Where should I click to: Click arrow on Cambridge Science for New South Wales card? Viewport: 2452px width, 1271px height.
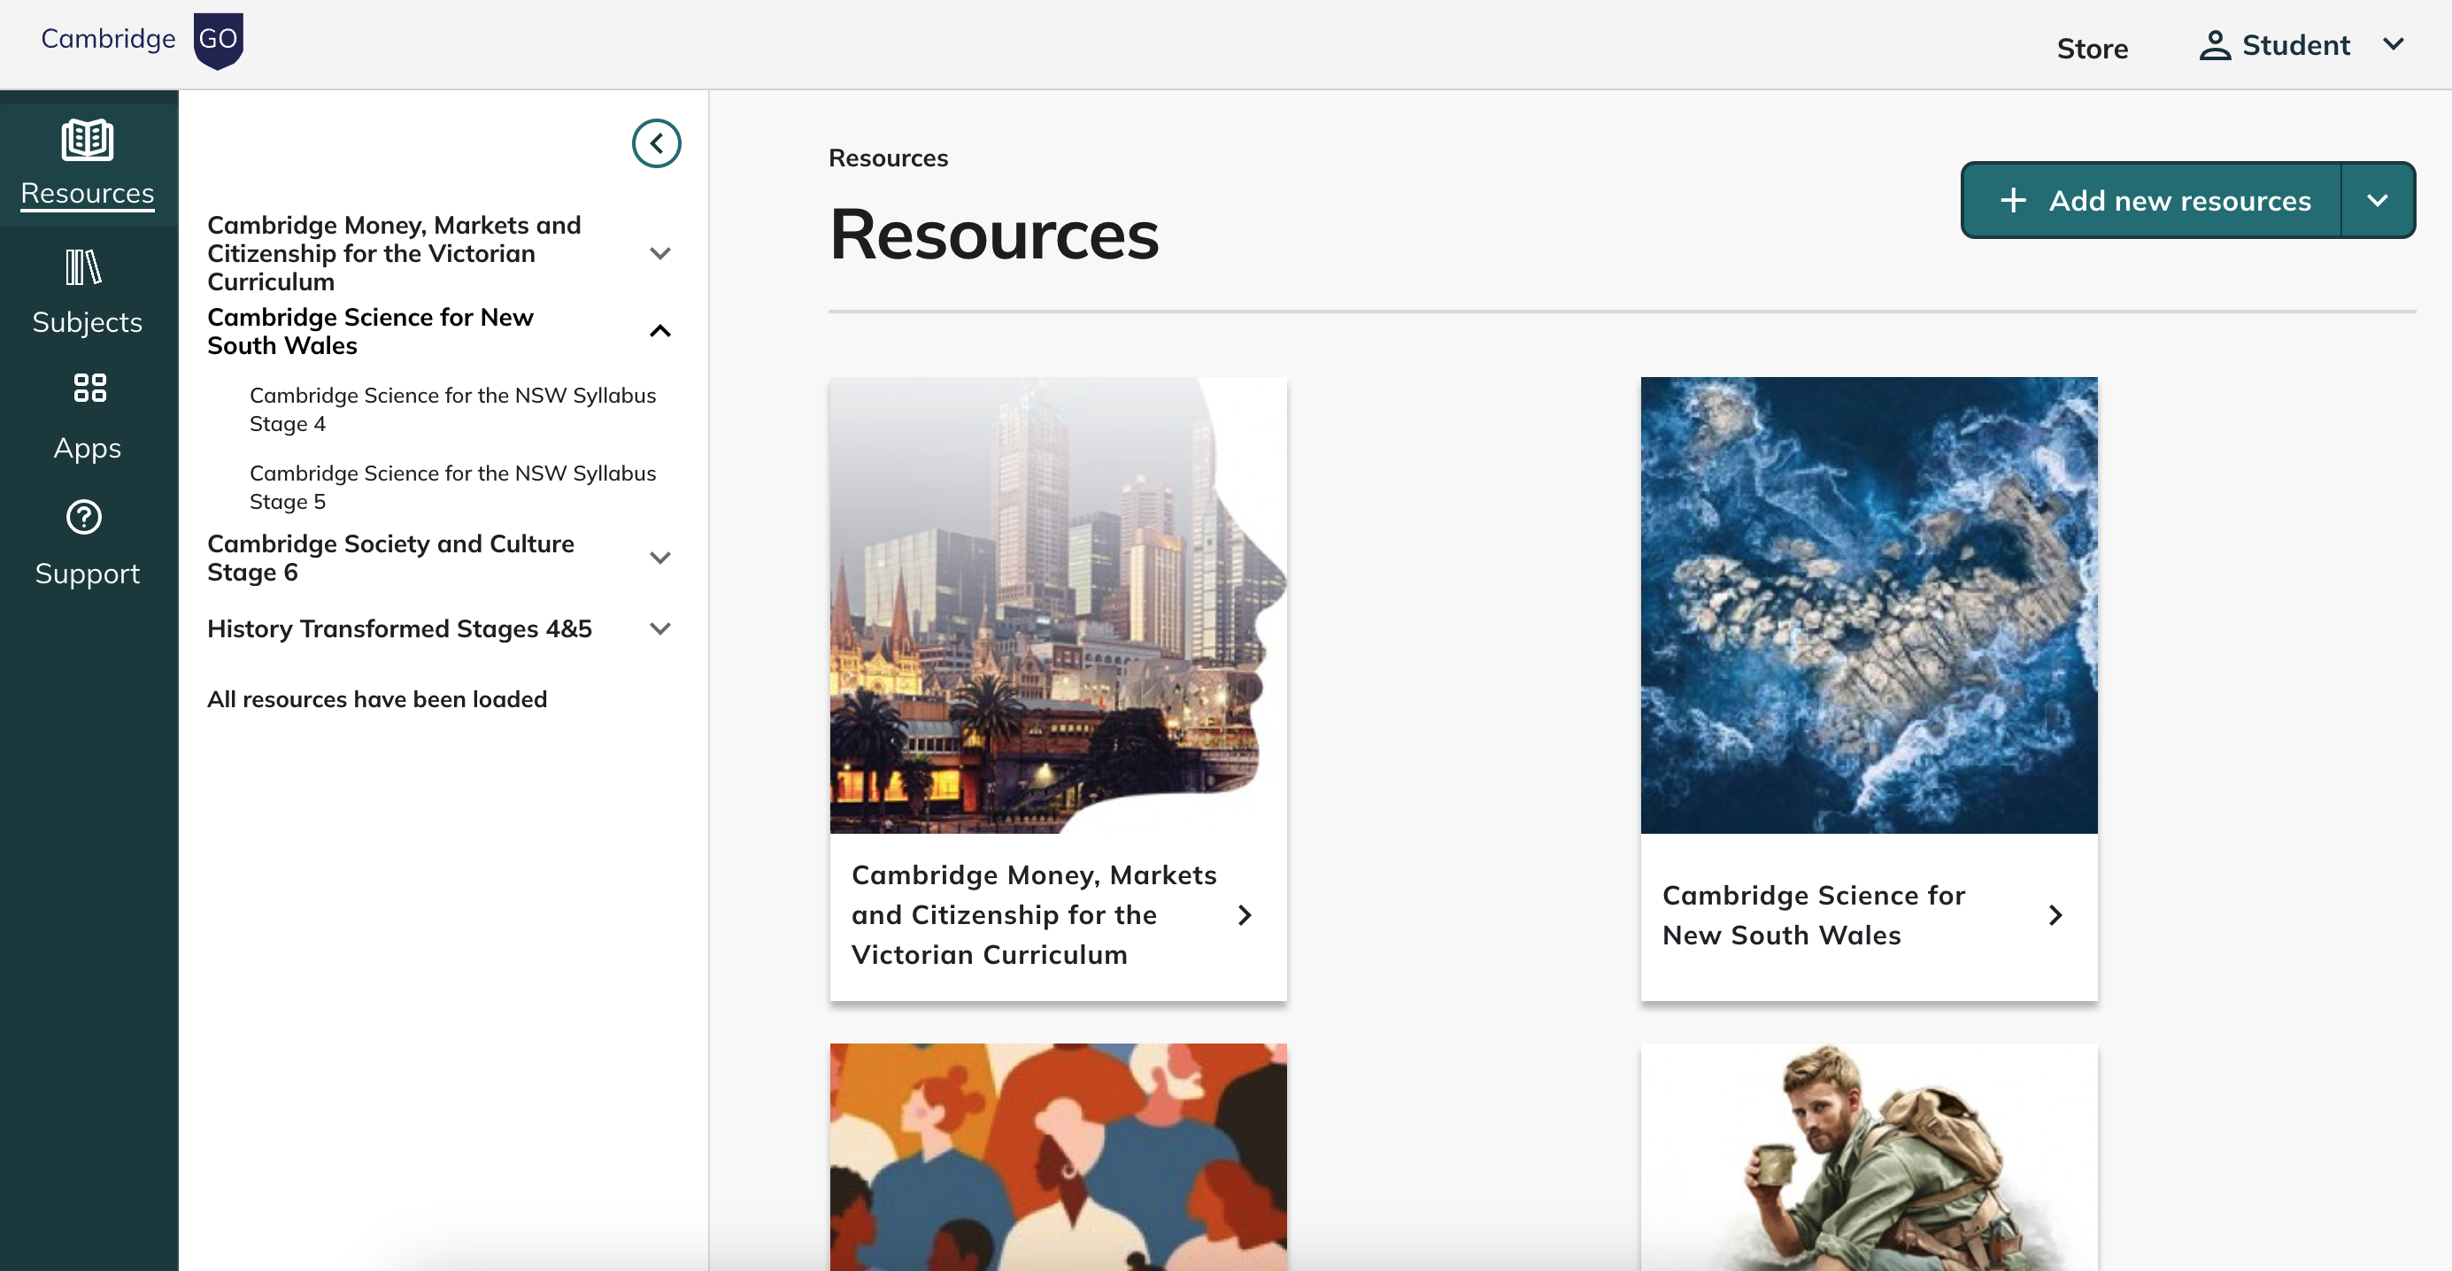[2055, 915]
